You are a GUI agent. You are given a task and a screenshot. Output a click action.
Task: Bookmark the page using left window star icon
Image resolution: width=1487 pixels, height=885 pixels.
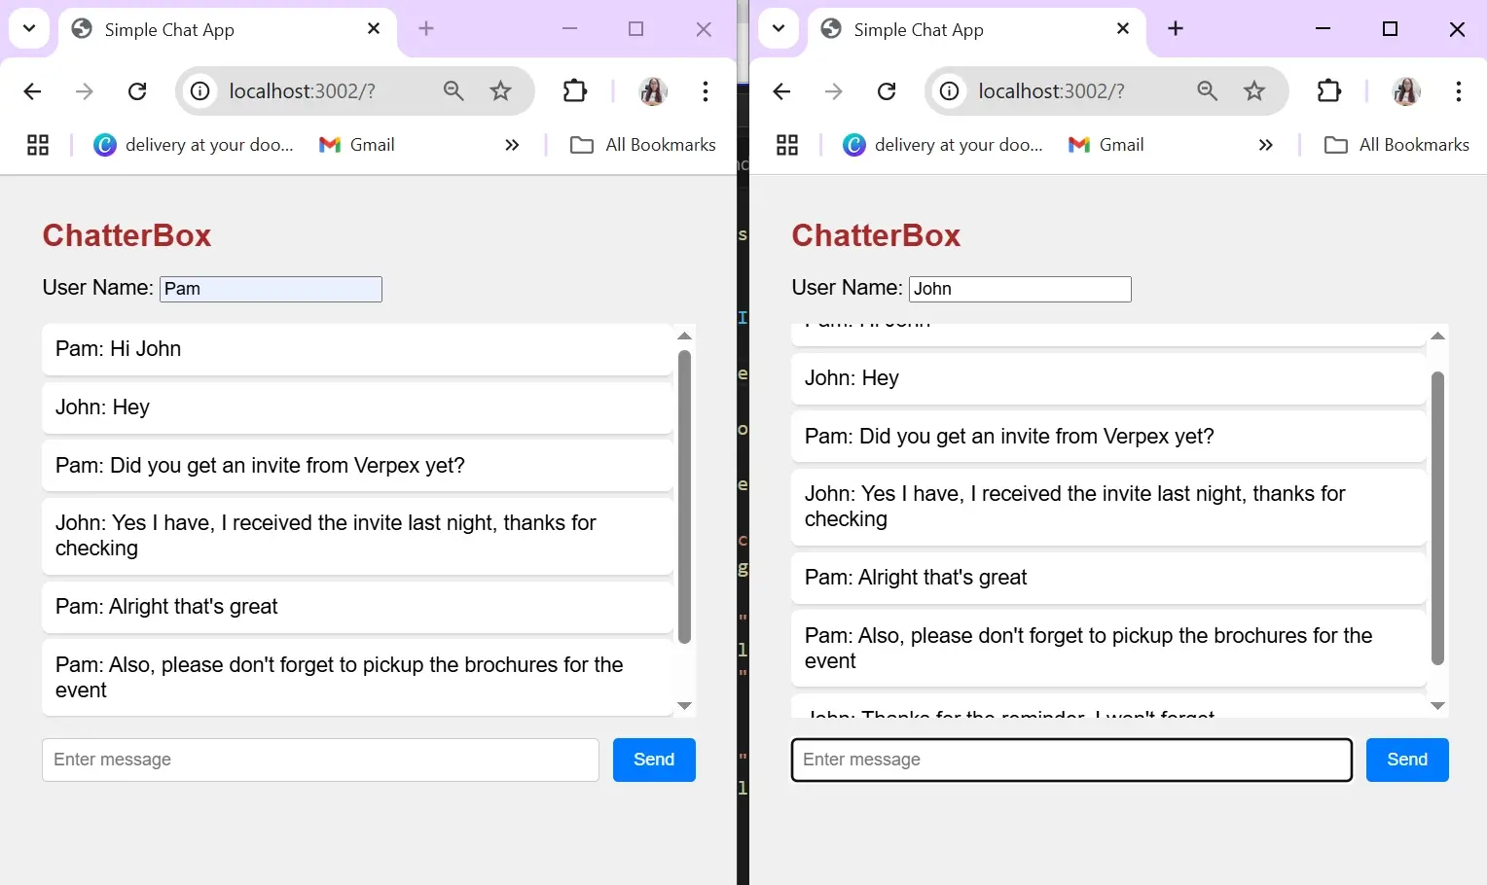pos(500,91)
